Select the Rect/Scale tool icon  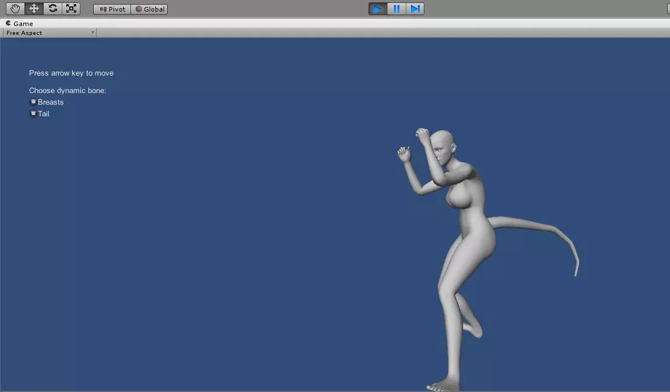[x=71, y=8]
